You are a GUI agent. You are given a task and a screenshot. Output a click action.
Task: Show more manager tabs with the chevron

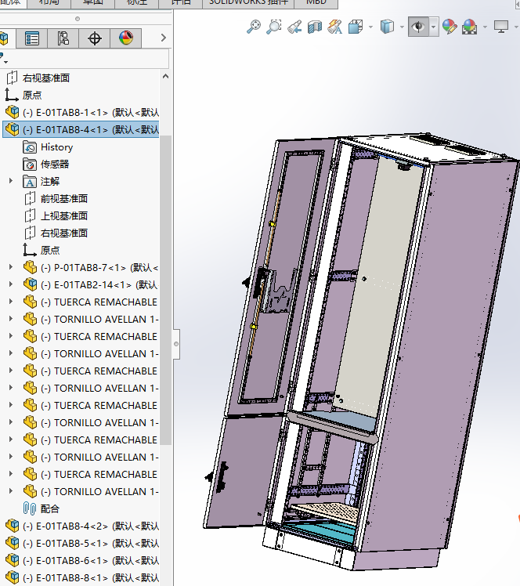(163, 38)
